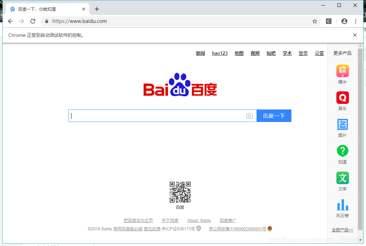Open the Chrome profile avatar
Viewport: 366px width, 246px height.
tap(344, 21)
